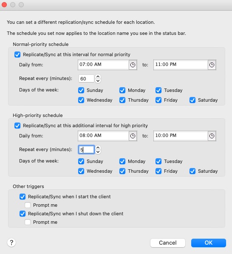The image size is (232, 254).
Task: Click the 10:00 PM high-priority end time field
Action: click(x=181, y=136)
